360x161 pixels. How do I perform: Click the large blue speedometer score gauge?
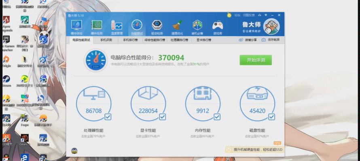click(96, 60)
